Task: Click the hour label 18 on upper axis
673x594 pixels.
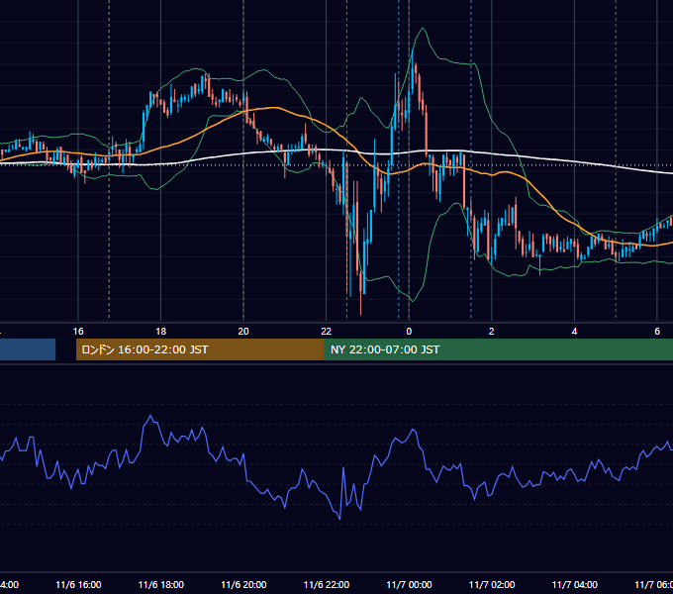Action: [x=161, y=332]
